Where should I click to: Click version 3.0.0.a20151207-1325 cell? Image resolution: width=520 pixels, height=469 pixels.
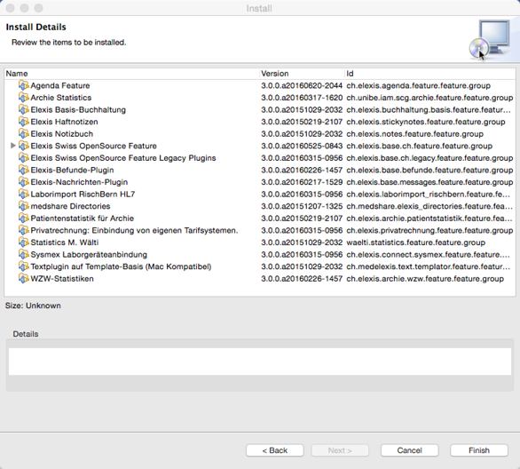coord(302,206)
